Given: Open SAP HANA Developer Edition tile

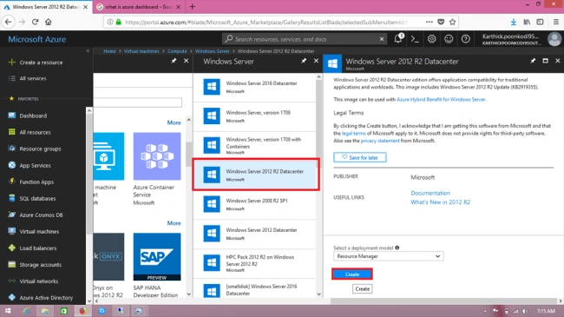Looking at the screenshot, I should click(x=157, y=265).
